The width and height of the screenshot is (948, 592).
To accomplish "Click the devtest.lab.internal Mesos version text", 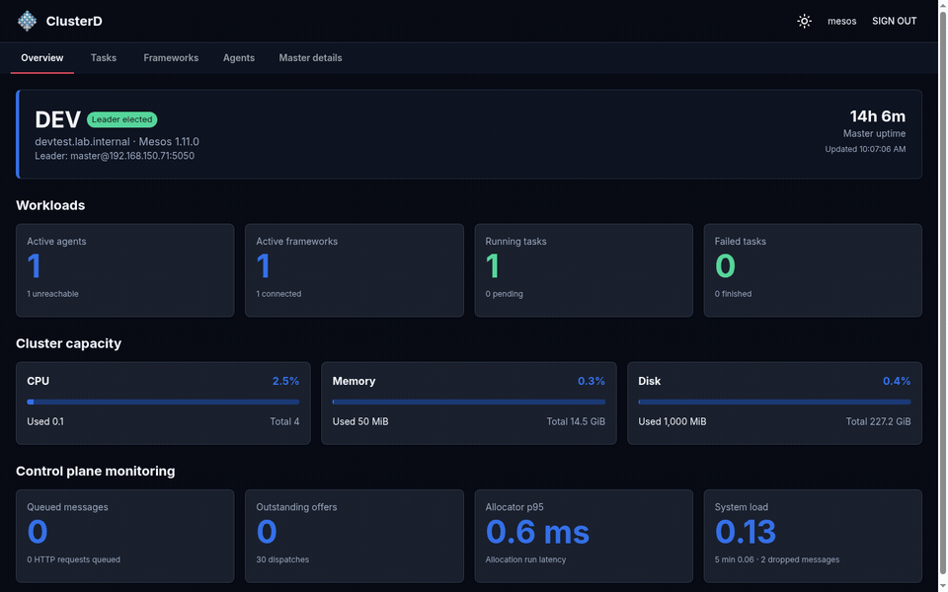I will tap(117, 141).
